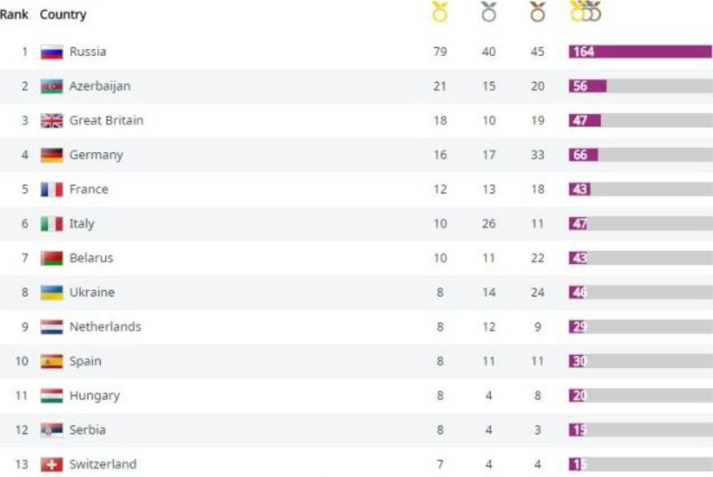Select the Serbia row name
The width and height of the screenshot is (713, 477).
pos(87,430)
